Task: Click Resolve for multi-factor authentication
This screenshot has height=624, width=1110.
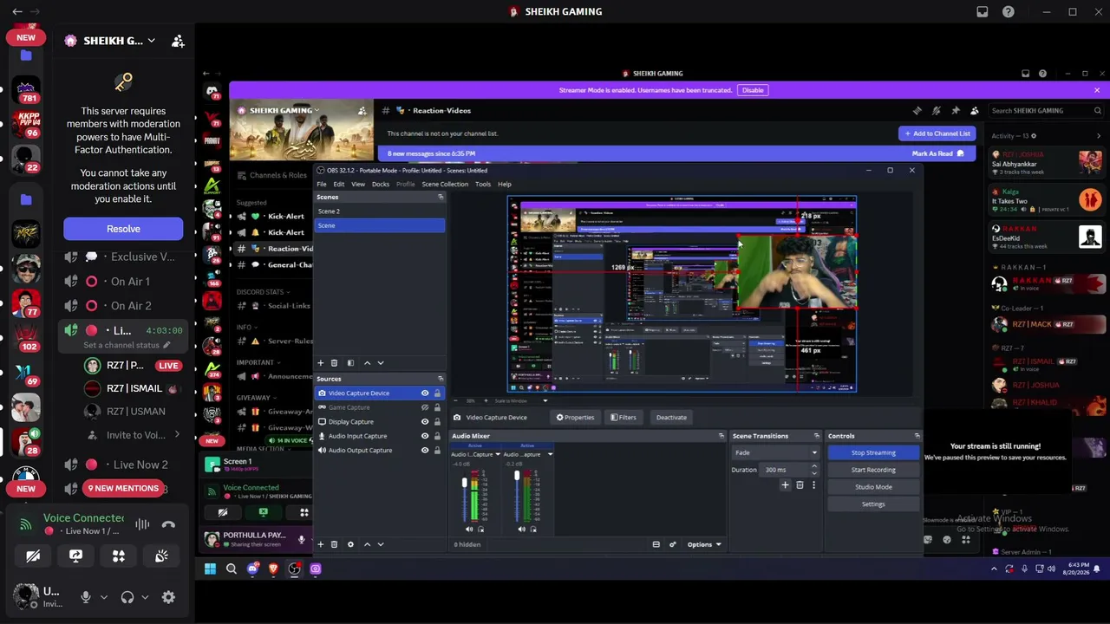Action: 123,229
